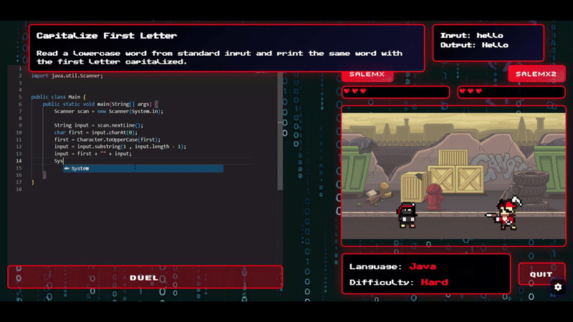
Task: Click the black ninja fighter character
Action: click(407, 215)
